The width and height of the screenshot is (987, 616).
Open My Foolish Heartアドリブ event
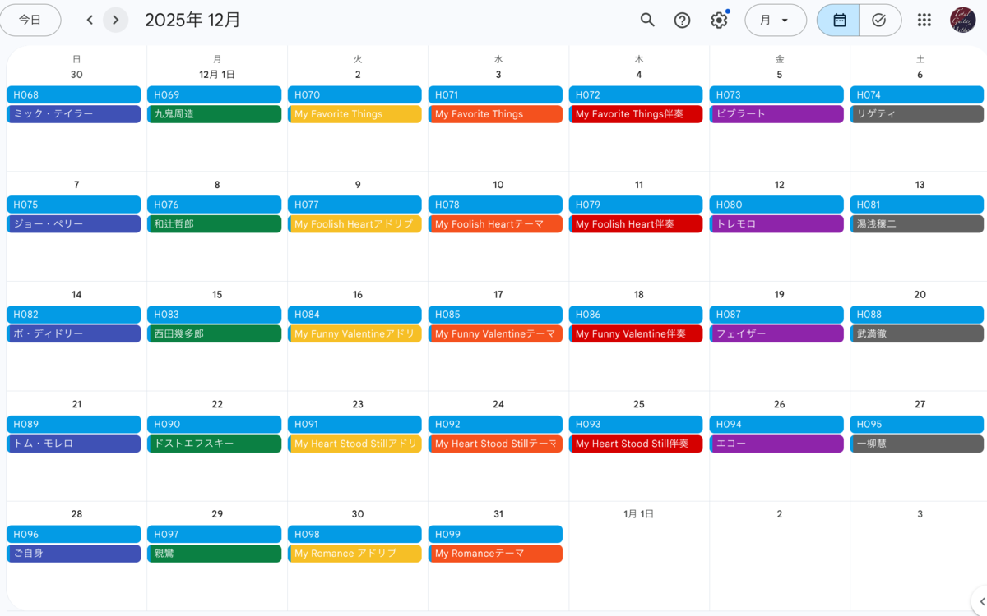tap(355, 224)
